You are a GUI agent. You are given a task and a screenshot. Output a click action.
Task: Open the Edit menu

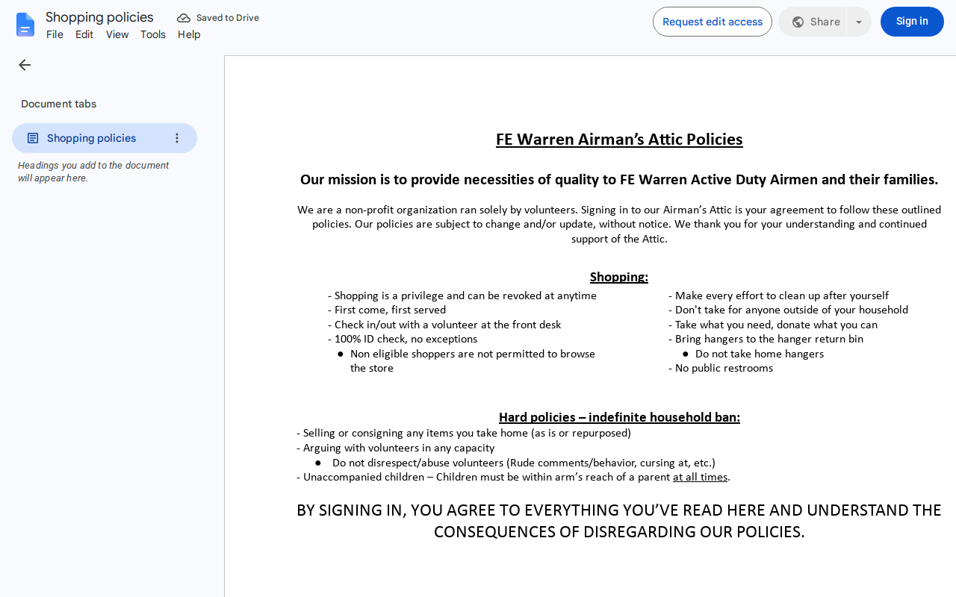point(84,34)
